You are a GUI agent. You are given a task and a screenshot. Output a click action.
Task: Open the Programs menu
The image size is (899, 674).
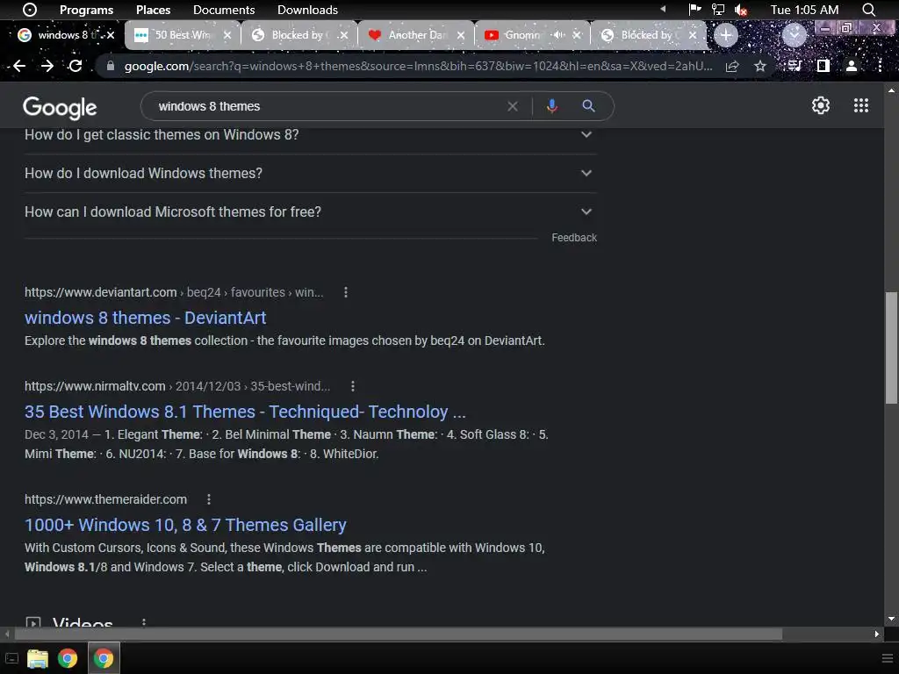click(x=87, y=10)
